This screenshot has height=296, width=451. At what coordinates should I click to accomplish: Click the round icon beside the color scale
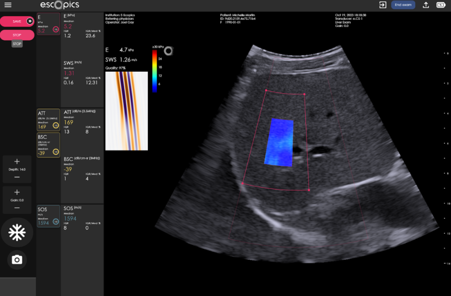click(168, 51)
